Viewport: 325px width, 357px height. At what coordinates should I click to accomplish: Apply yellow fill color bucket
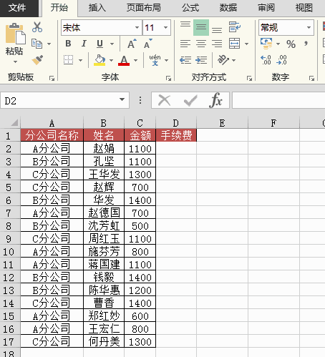100,60
